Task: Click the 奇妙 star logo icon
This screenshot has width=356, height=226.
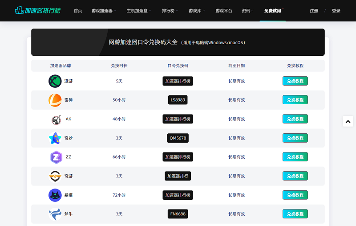Action: pyautogui.click(x=55, y=138)
